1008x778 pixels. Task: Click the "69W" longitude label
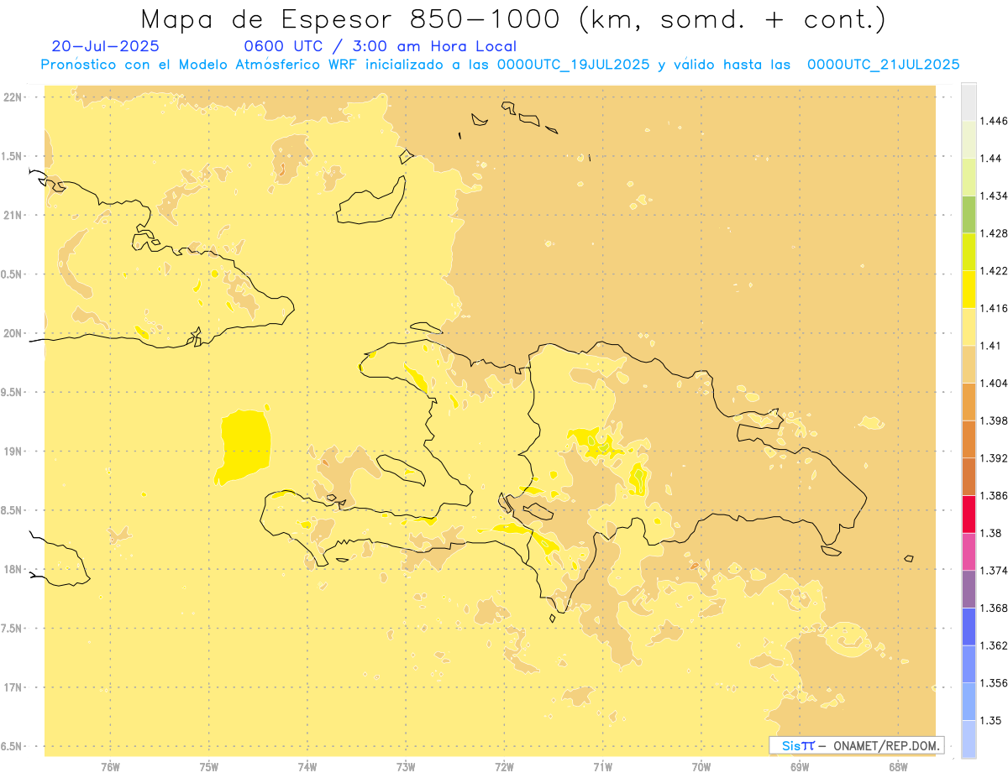tap(800, 766)
